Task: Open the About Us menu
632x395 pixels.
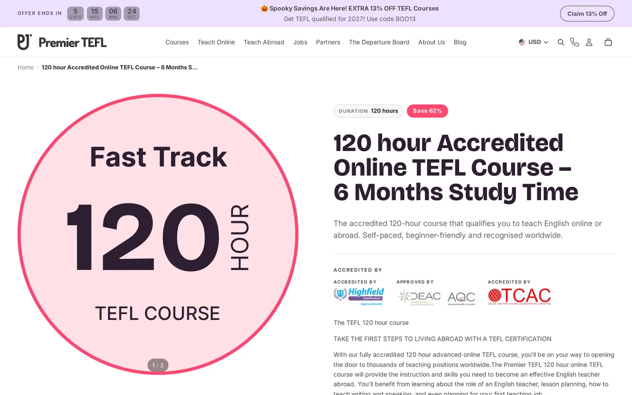Action: pyautogui.click(x=432, y=42)
